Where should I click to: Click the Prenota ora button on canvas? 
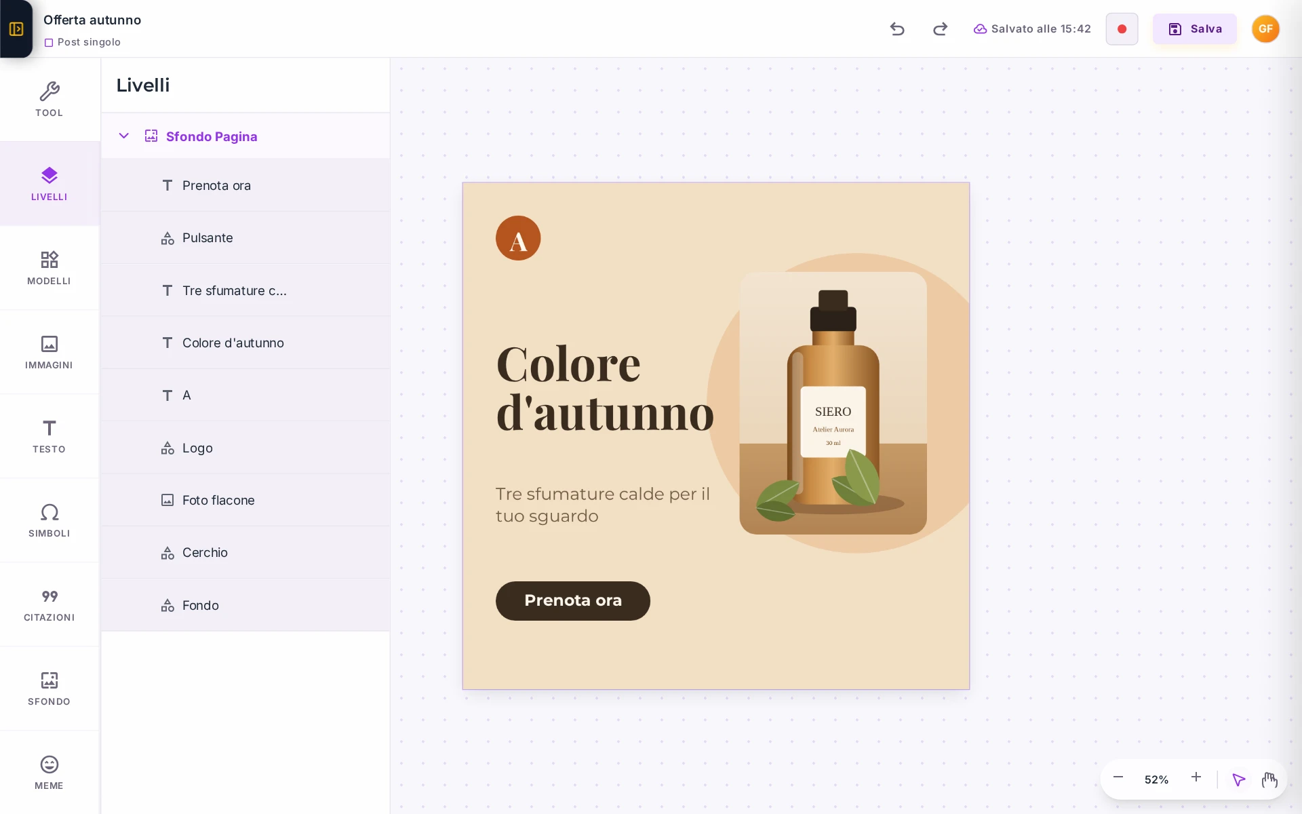pos(573,600)
